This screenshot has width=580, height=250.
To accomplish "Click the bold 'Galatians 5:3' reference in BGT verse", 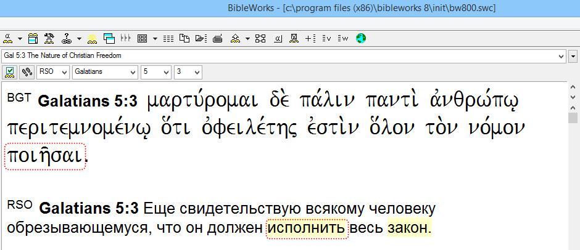I will click(88, 102).
